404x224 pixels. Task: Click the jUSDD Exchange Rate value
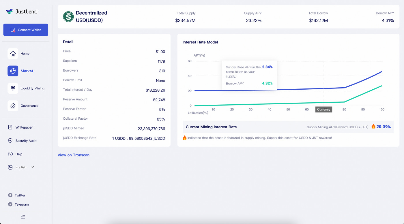[x=139, y=138]
